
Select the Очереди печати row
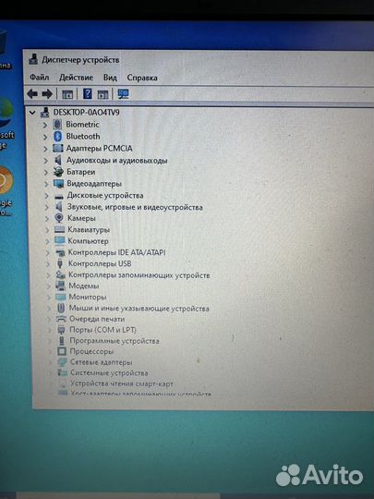point(97,319)
